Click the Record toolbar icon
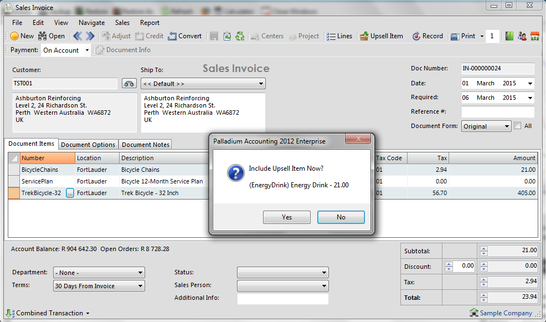The height and width of the screenshot is (322, 546). [416, 36]
